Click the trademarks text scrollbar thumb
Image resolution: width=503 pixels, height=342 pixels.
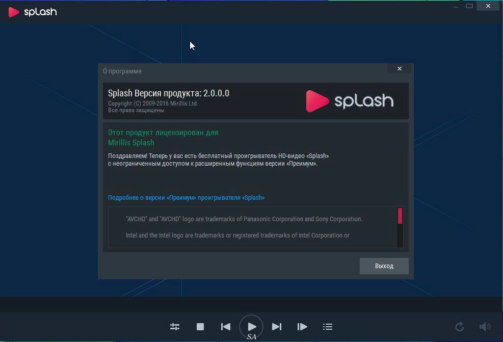pos(400,216)
